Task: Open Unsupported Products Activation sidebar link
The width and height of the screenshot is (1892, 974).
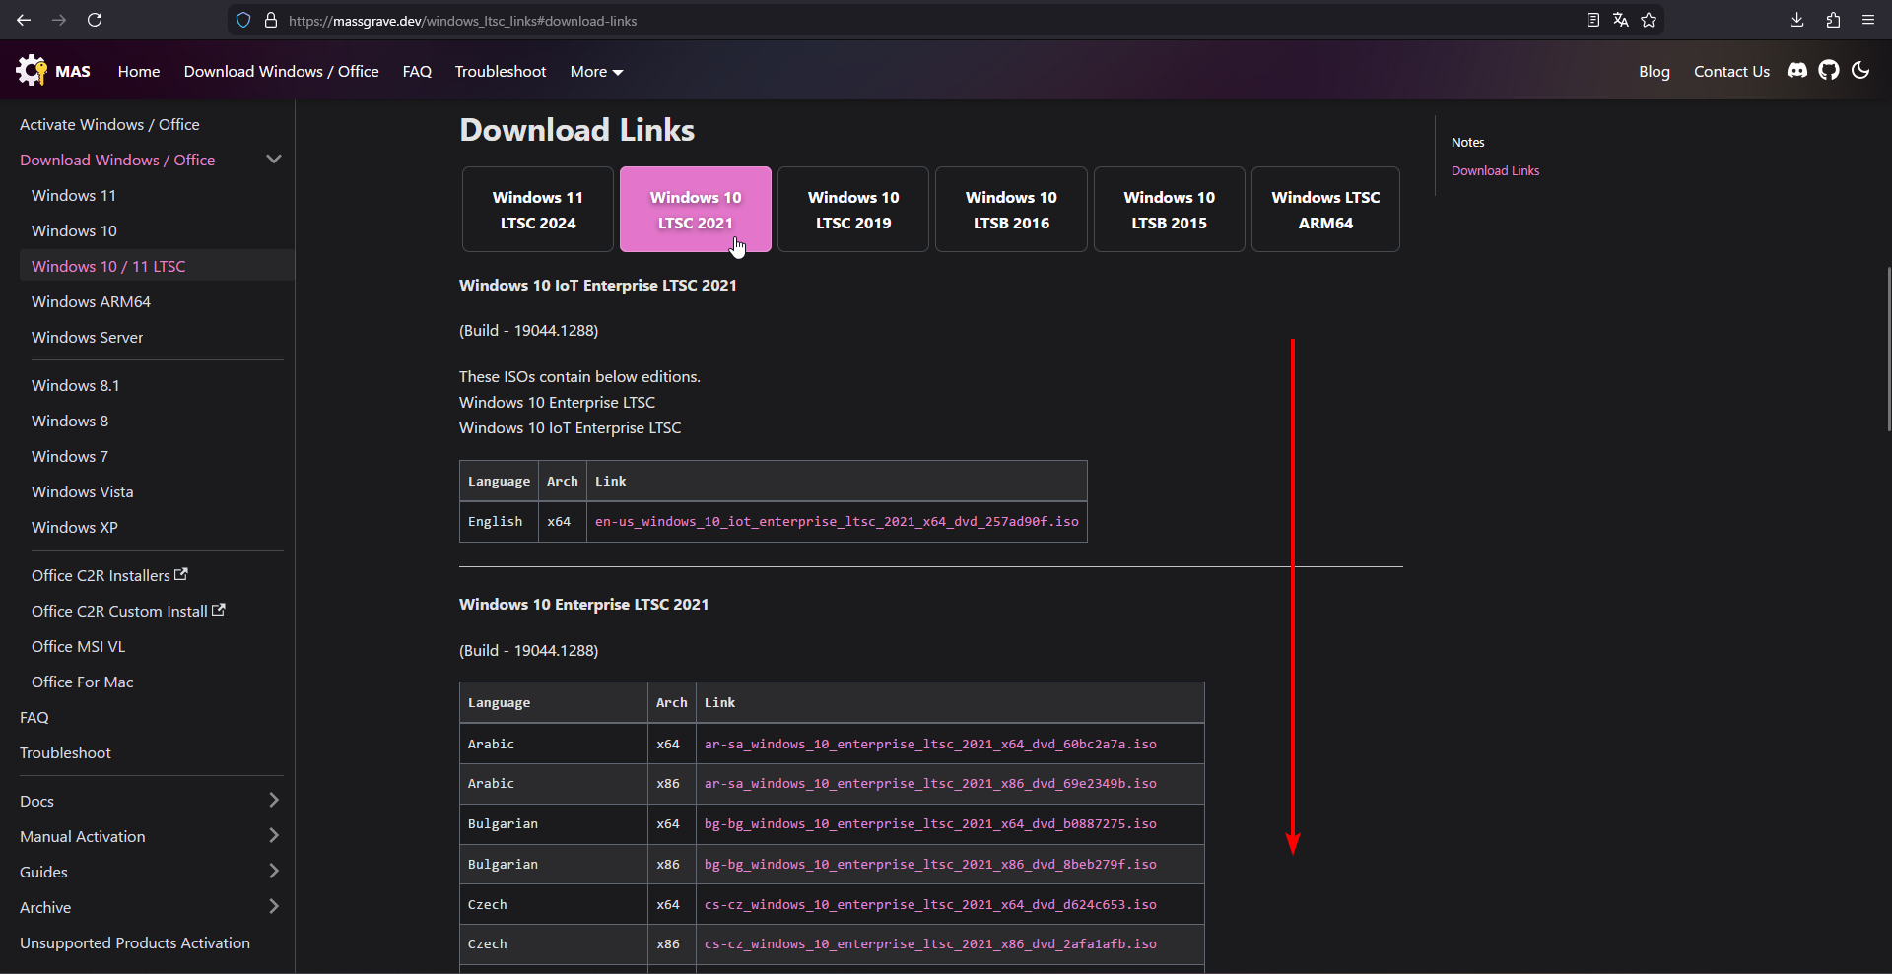Action: click(x=135, y=942)
